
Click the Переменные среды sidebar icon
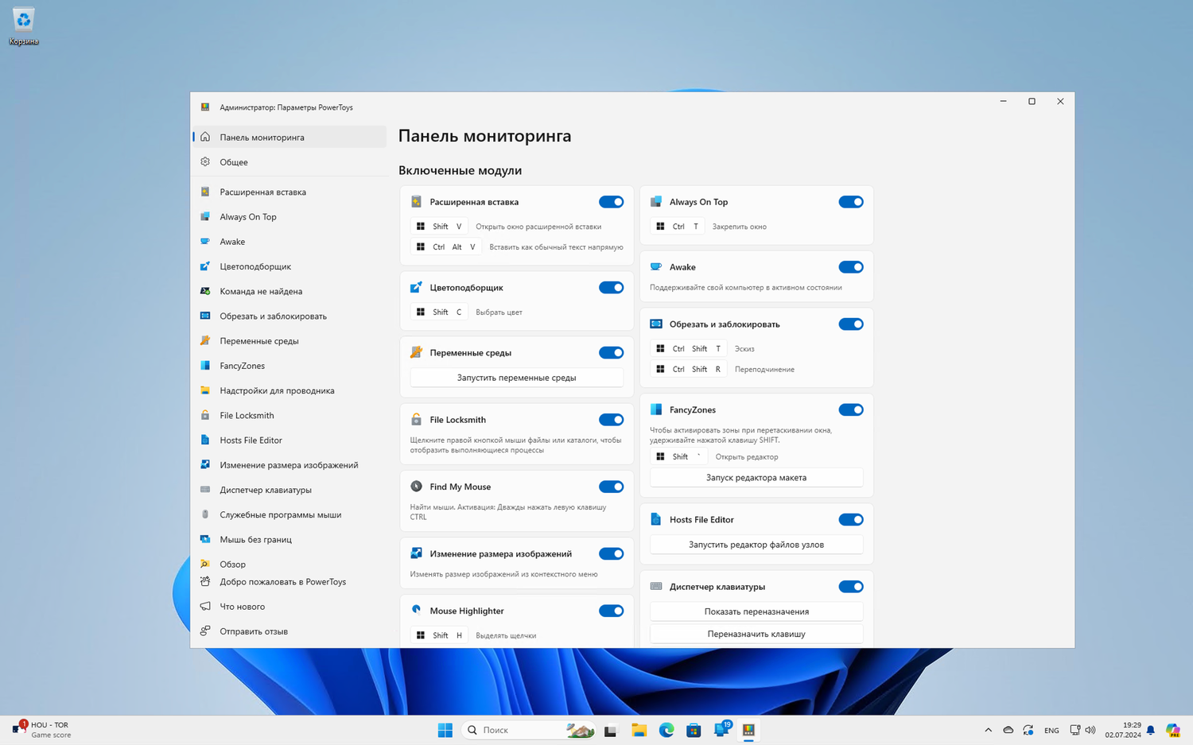[x=205, y=340]
